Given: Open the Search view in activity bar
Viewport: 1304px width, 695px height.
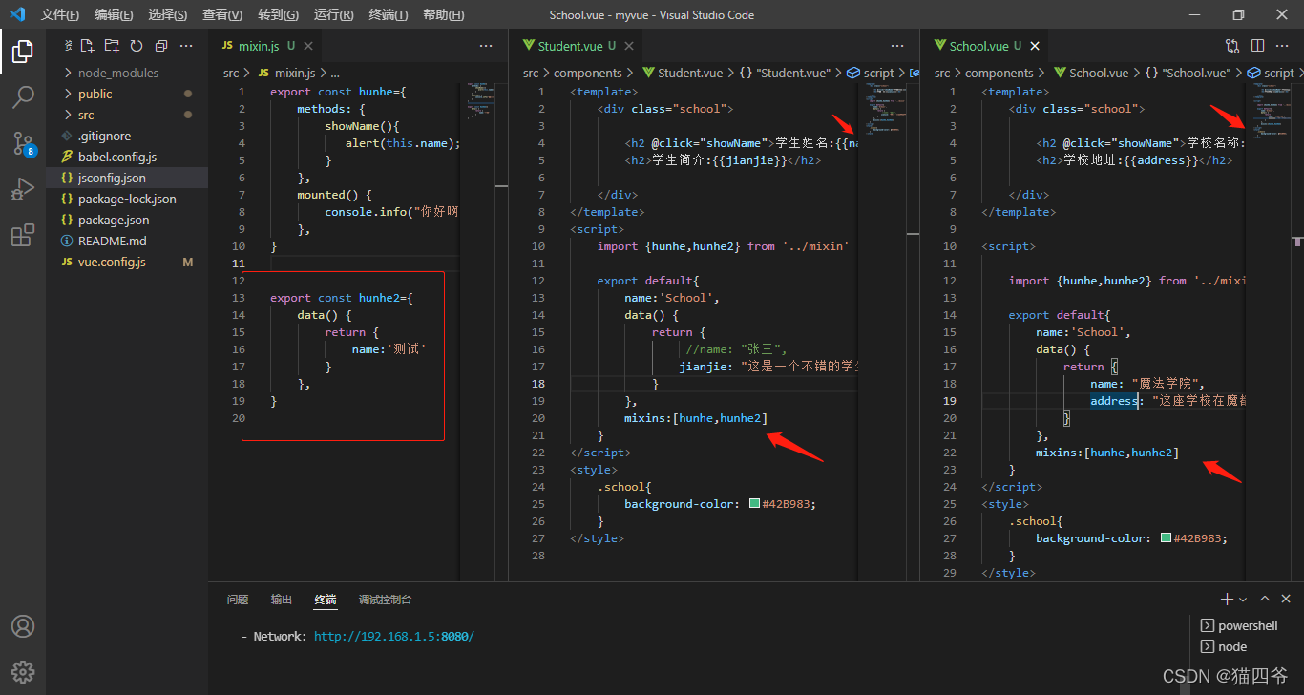Looking at the screenshot, I should pos(23,96).
